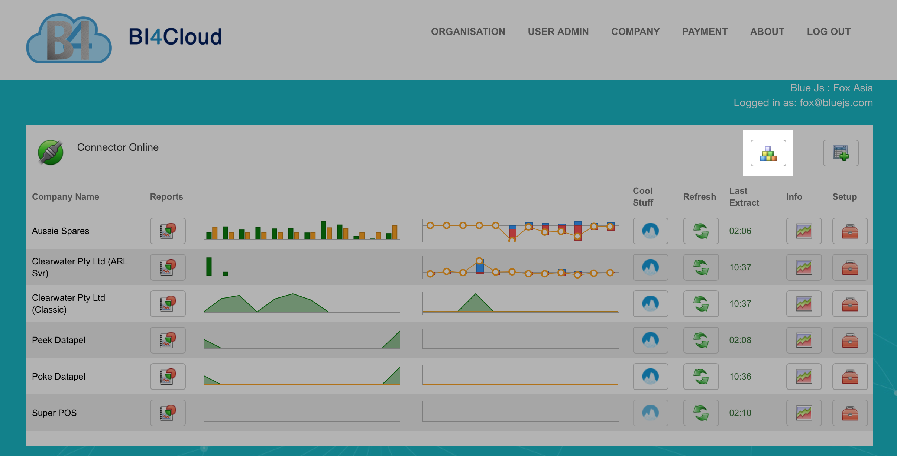Viewport: 897px width, 456px height.
Task: Open Setup toolbox for Peek Datapel
Action: pos(850,340)
